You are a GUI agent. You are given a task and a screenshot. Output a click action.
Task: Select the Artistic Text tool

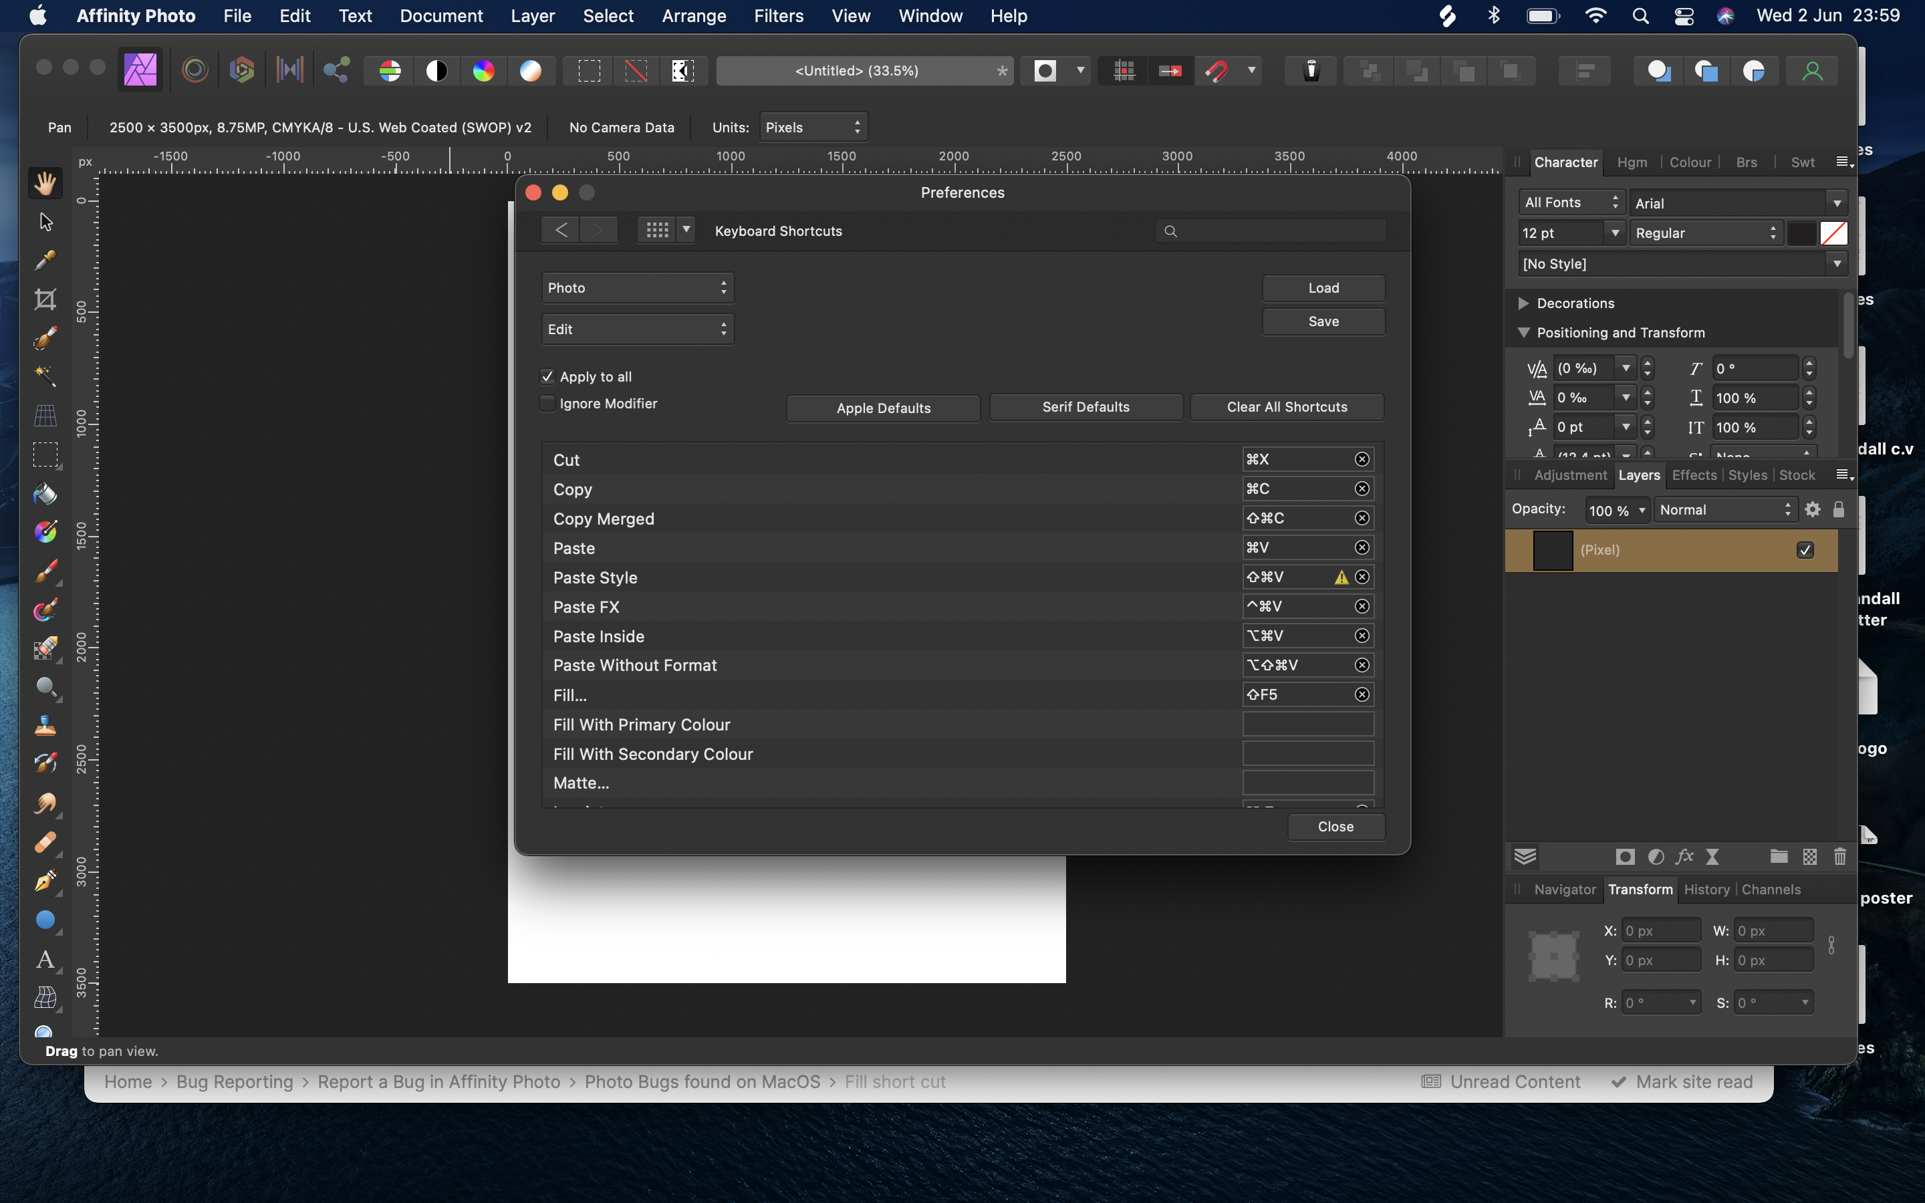45,960
